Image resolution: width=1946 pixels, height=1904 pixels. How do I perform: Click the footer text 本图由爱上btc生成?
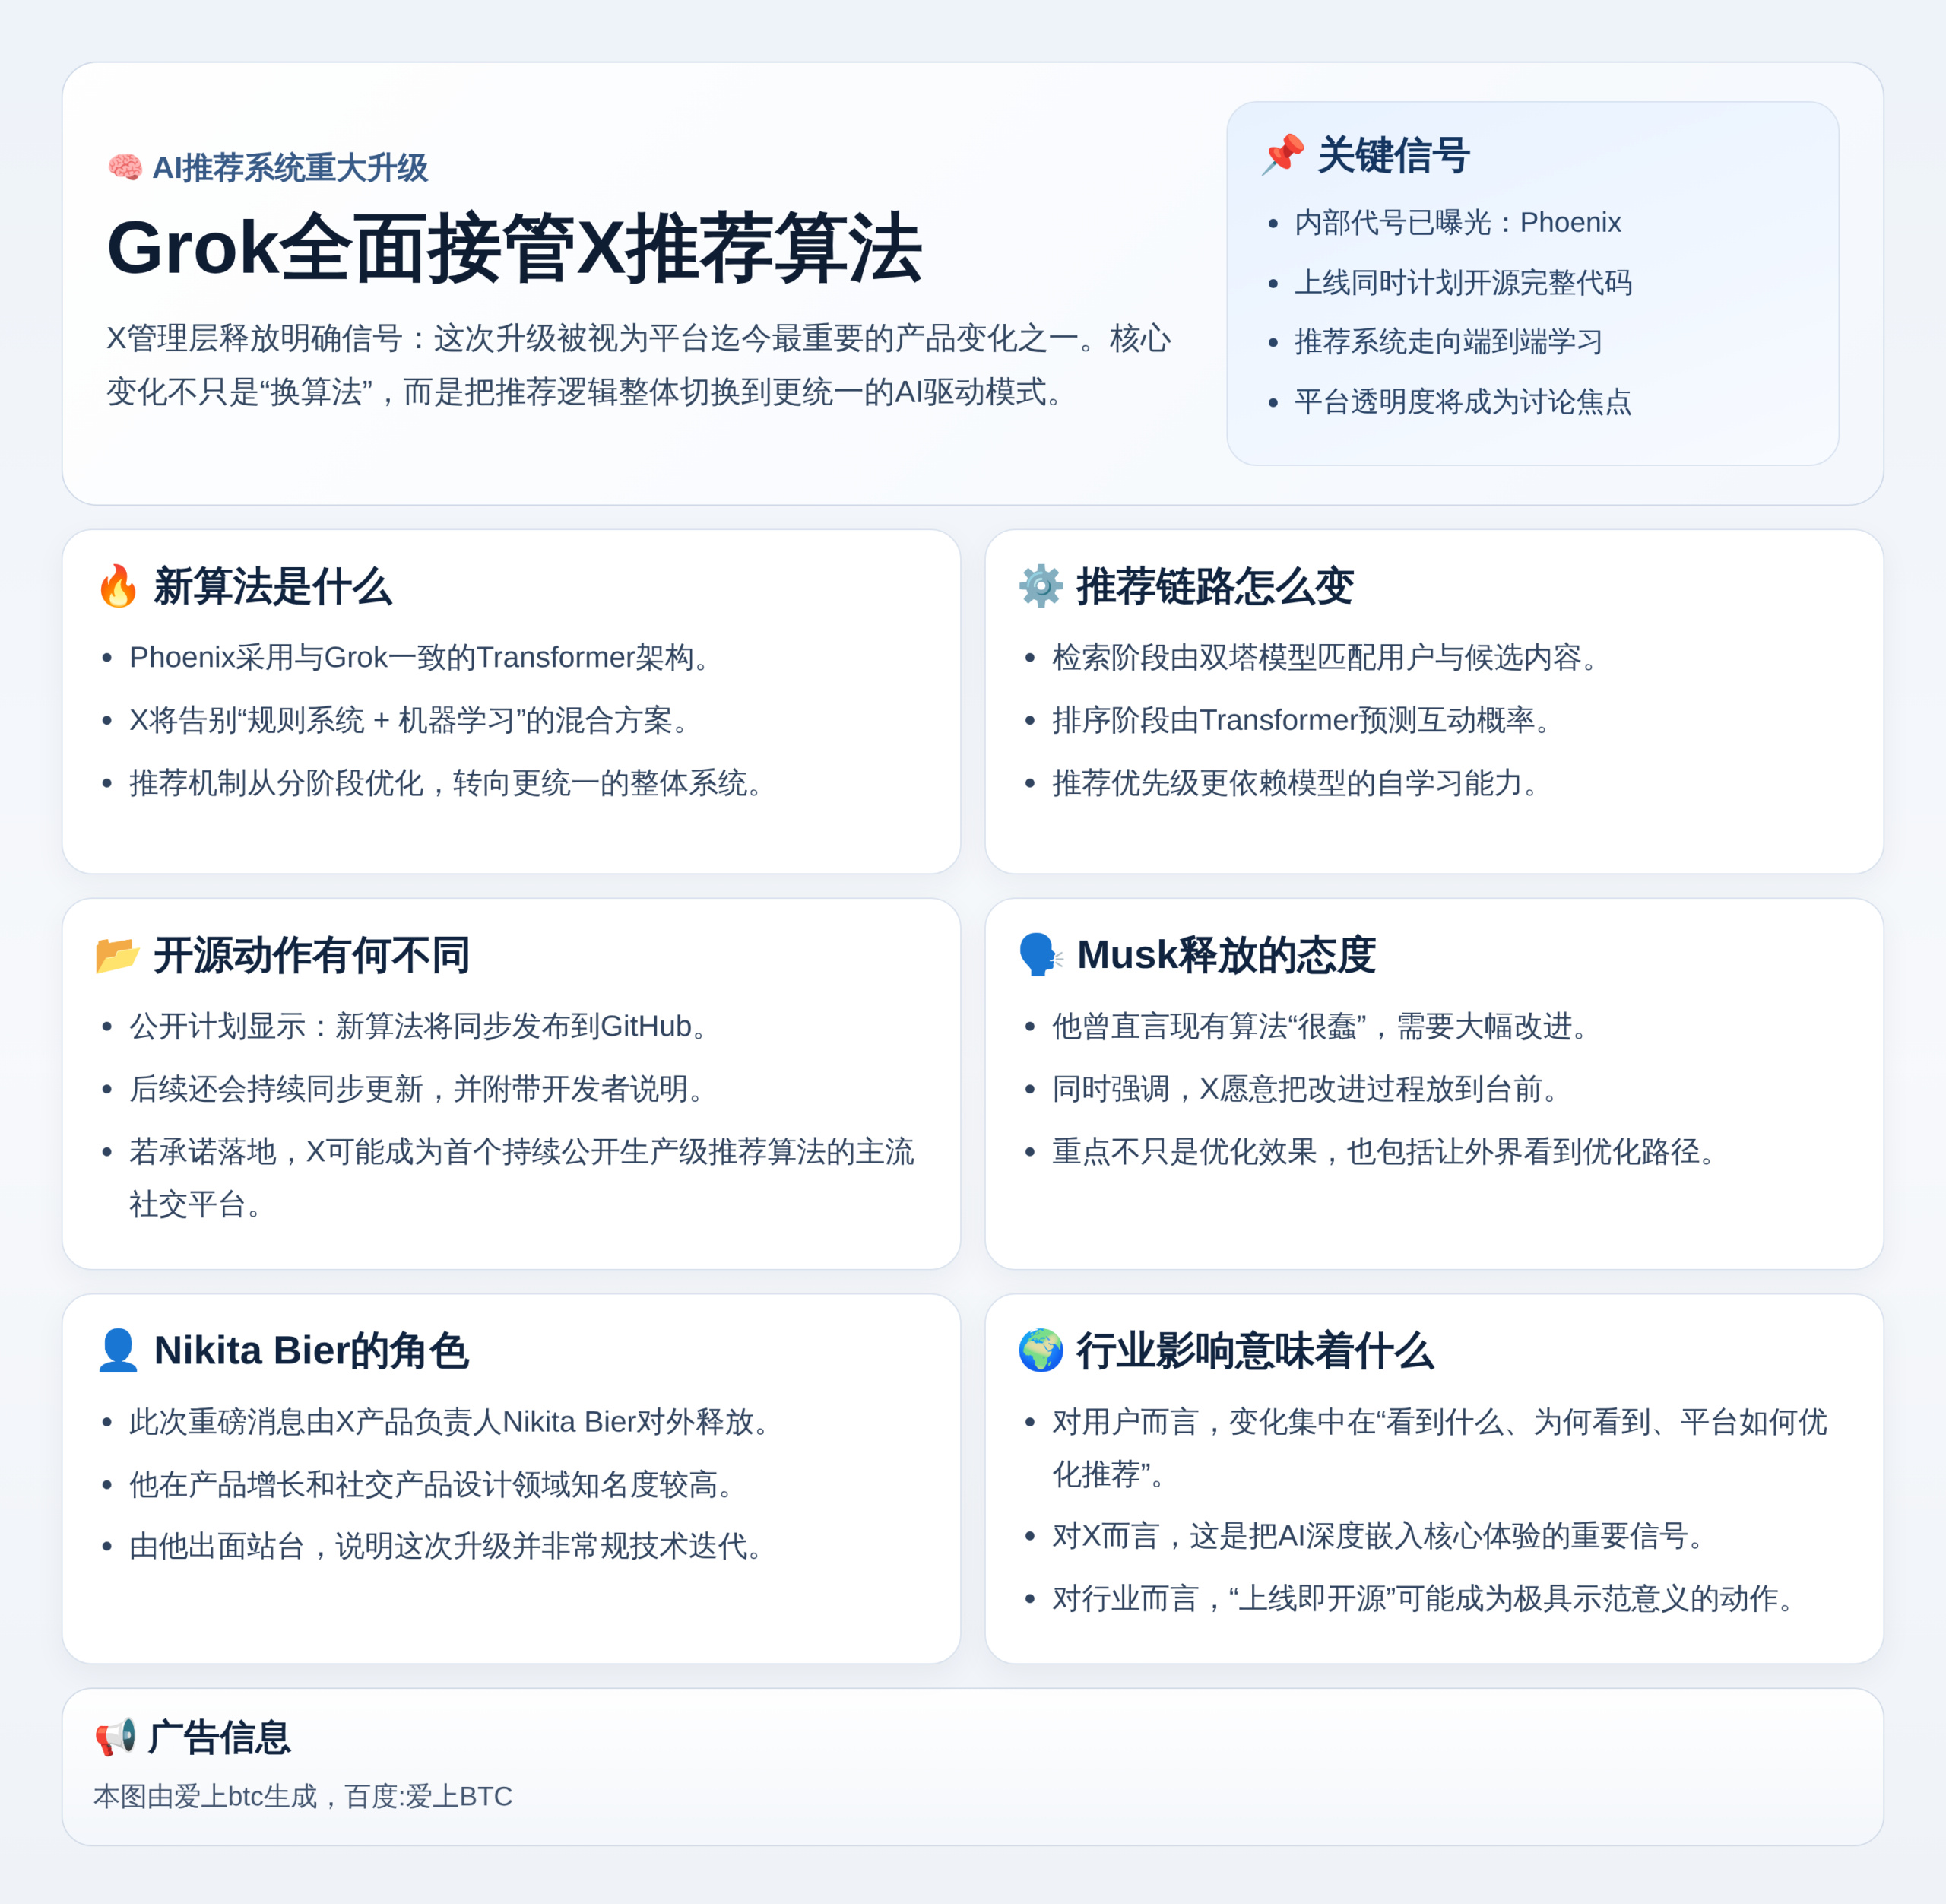coord(303,1797)
